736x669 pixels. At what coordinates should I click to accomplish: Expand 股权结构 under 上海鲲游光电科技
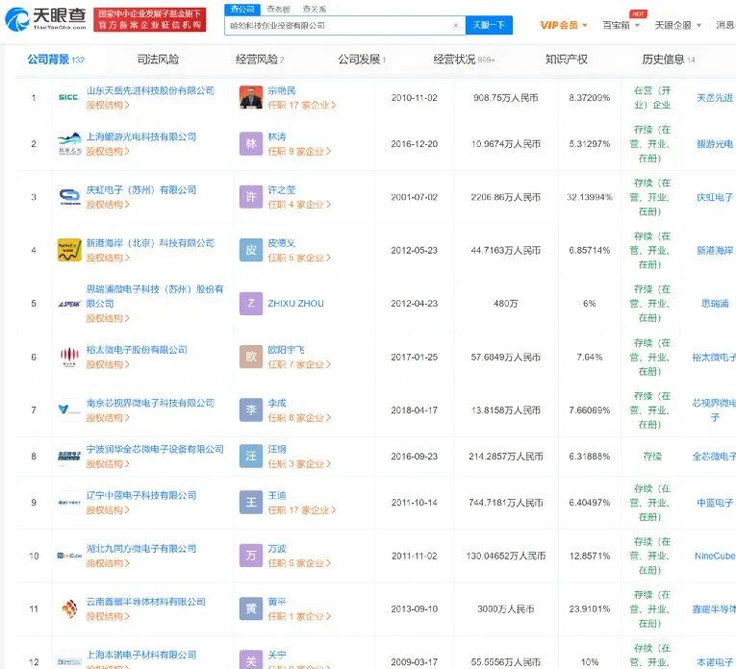tap(108, 152)
